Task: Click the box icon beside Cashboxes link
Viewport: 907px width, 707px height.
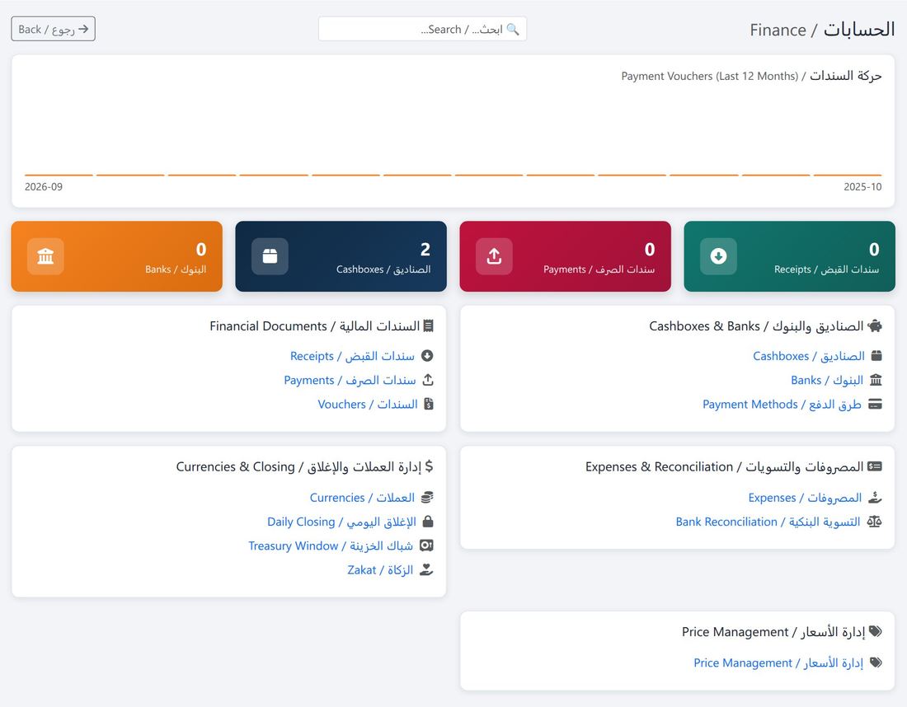Action: [876, 355]
